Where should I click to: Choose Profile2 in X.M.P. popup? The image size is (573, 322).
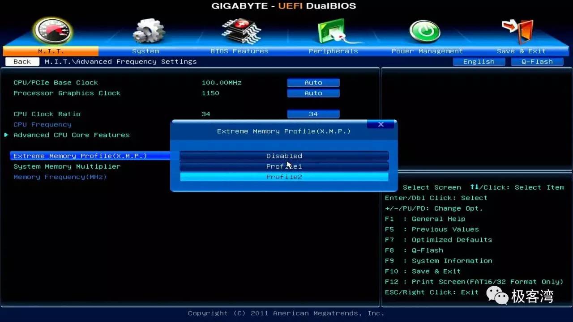pos(284,177)
